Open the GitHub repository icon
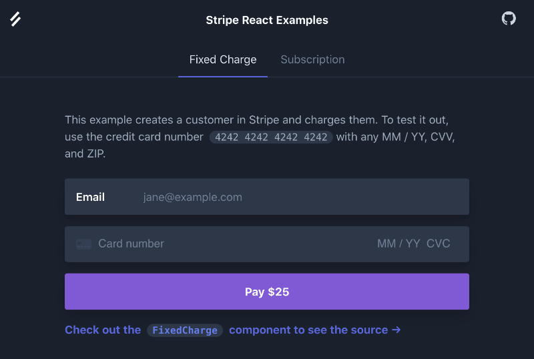Image resolution: width=534 pixels, height=359 pixels. click(x=509, y=19)
